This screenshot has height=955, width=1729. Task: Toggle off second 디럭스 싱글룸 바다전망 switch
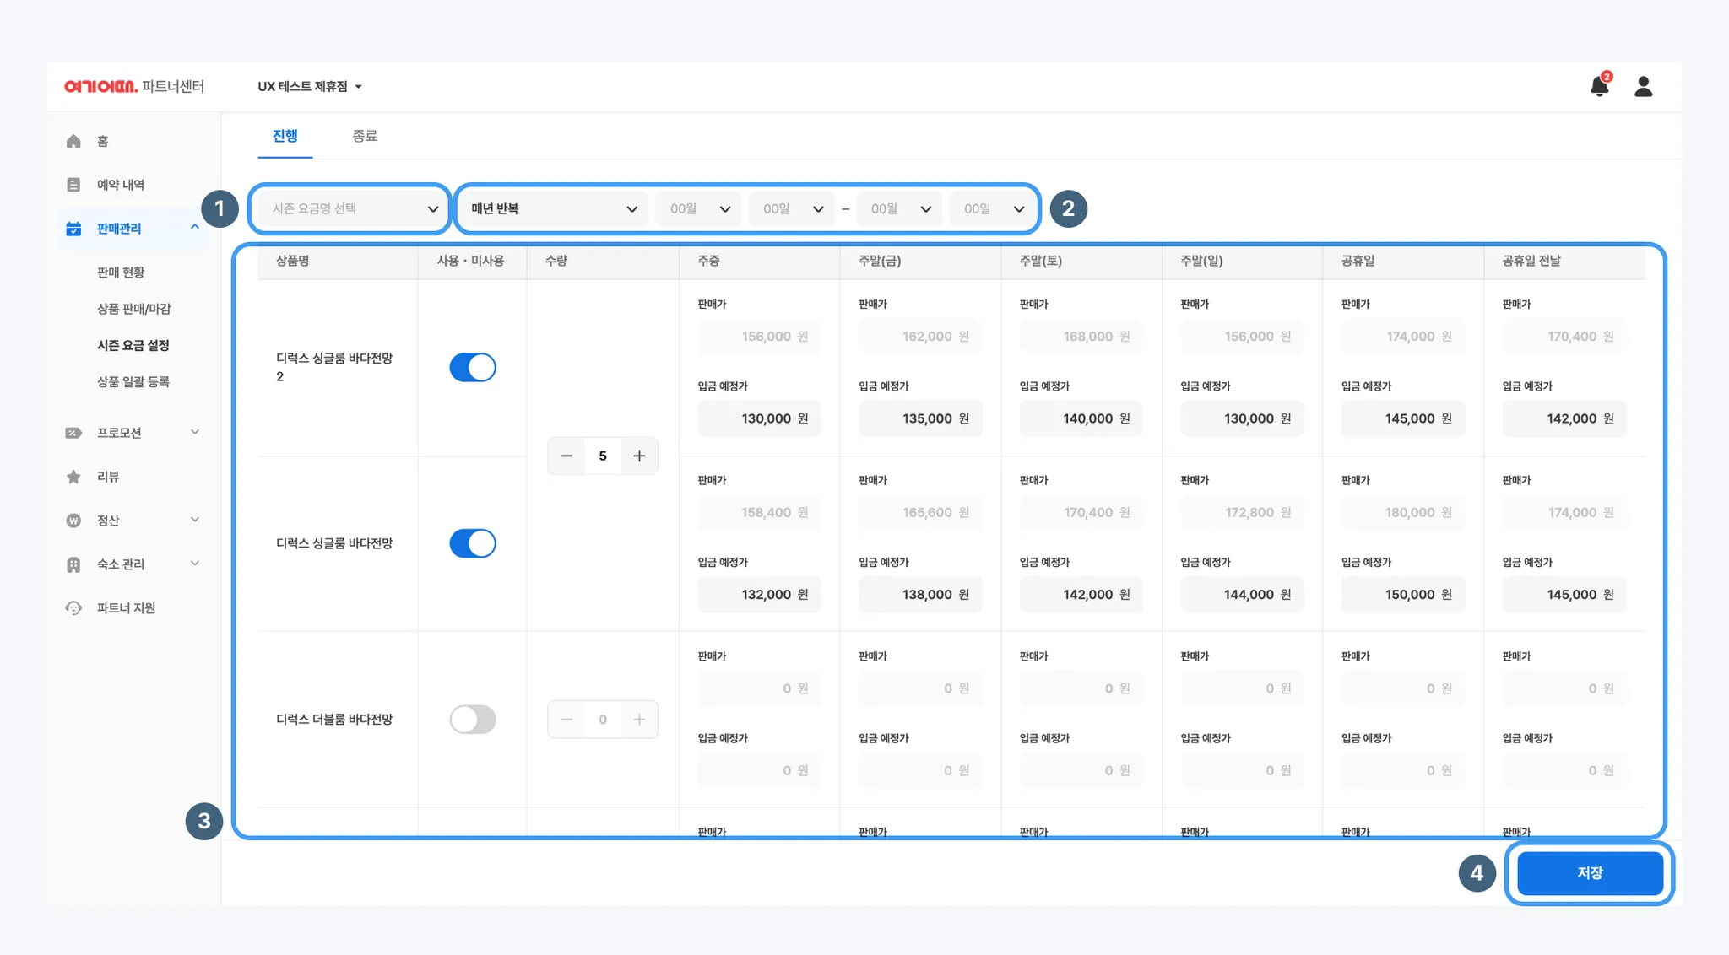point(473,543)
